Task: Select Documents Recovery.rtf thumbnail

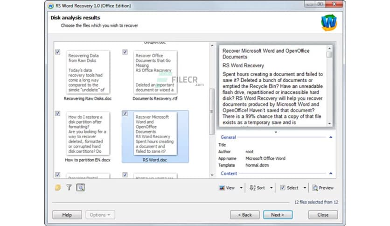Action: [x=155, y=72]
